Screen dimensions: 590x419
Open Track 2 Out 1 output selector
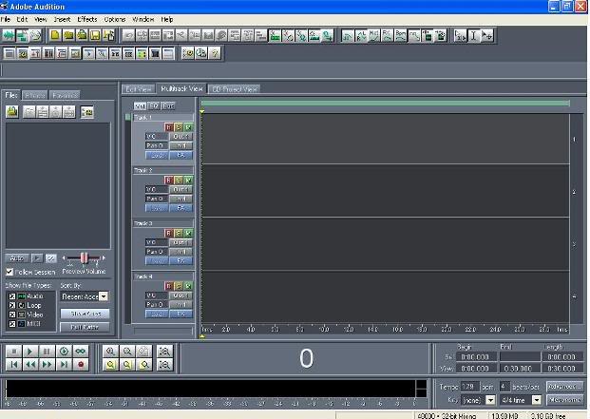(181, 190)
